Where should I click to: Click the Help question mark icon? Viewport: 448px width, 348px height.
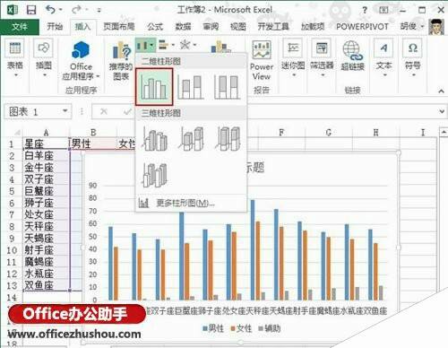click(x=365, y=10)
